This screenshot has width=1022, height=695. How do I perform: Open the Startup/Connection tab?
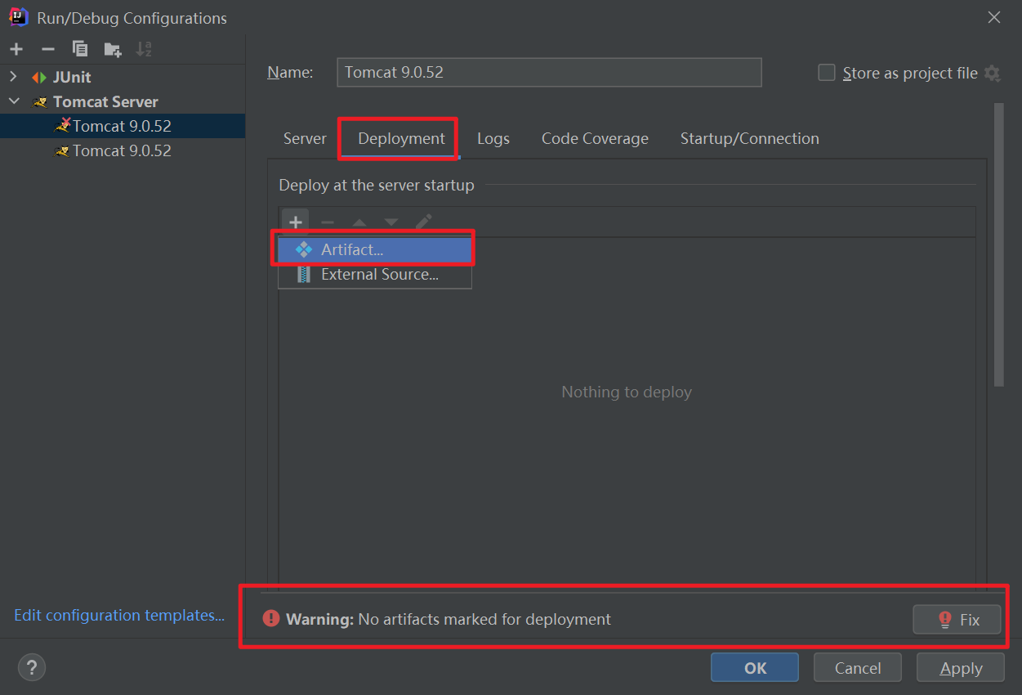750,138
